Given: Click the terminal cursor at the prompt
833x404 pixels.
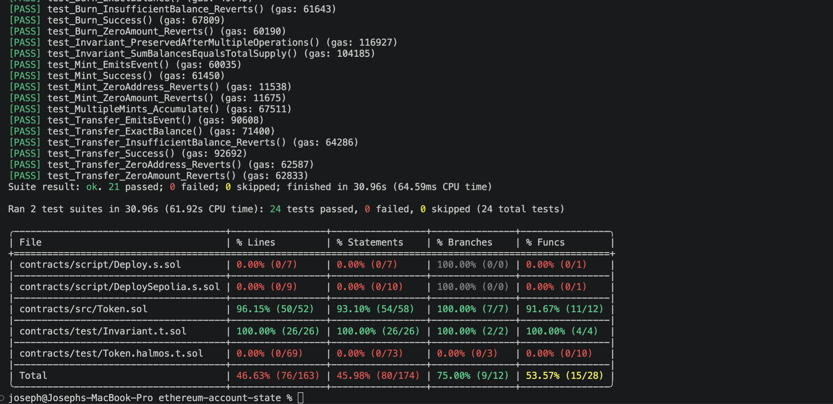Looking at the screenshot, I should coord(301,398).
